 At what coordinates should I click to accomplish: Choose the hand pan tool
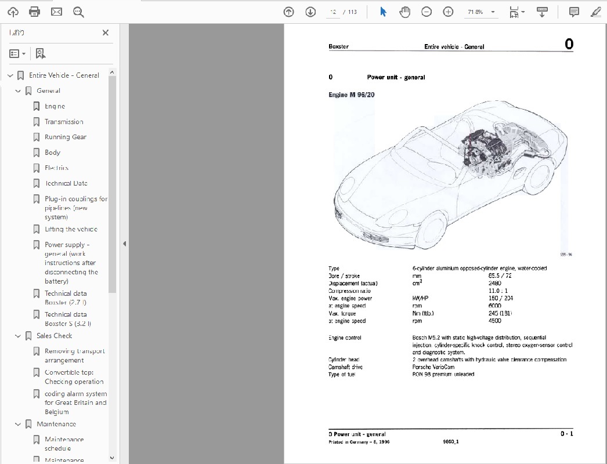point(404,12)
